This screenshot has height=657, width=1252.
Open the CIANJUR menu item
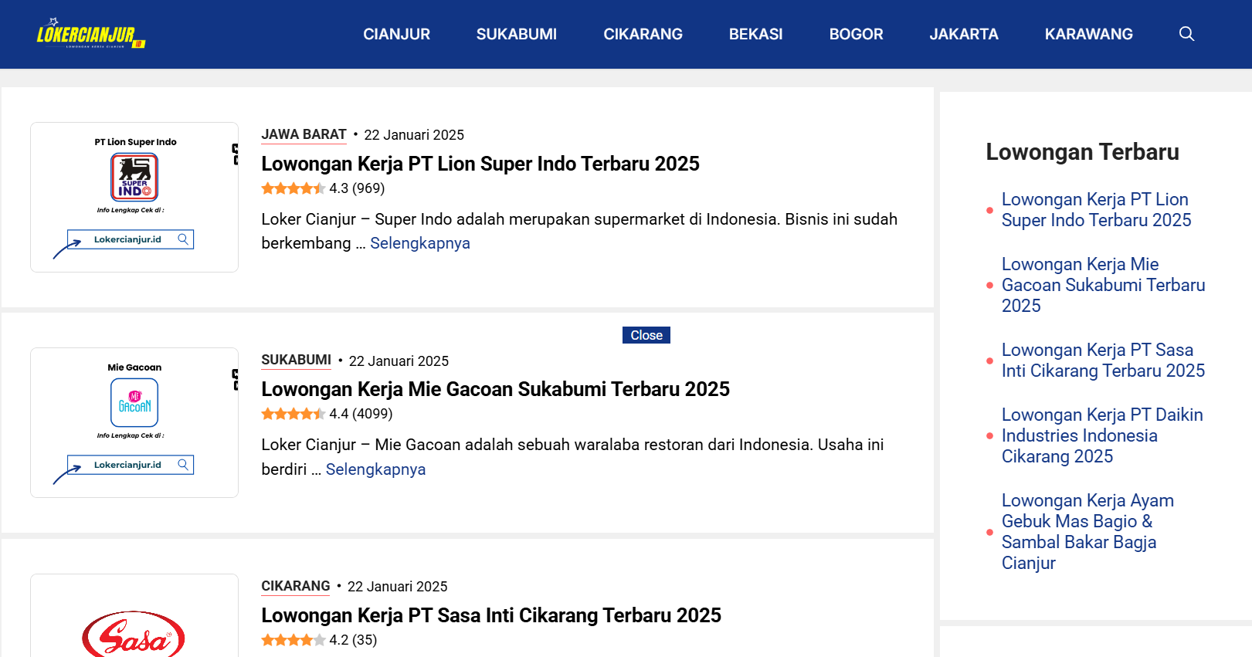click(x=396, y=34)
